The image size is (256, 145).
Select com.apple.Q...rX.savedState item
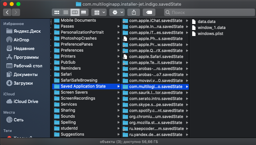pos(155,51)
